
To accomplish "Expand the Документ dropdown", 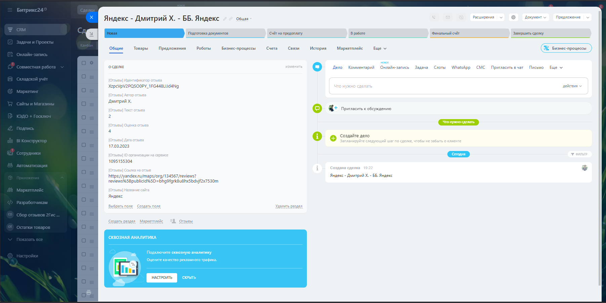I will point(535,17).
